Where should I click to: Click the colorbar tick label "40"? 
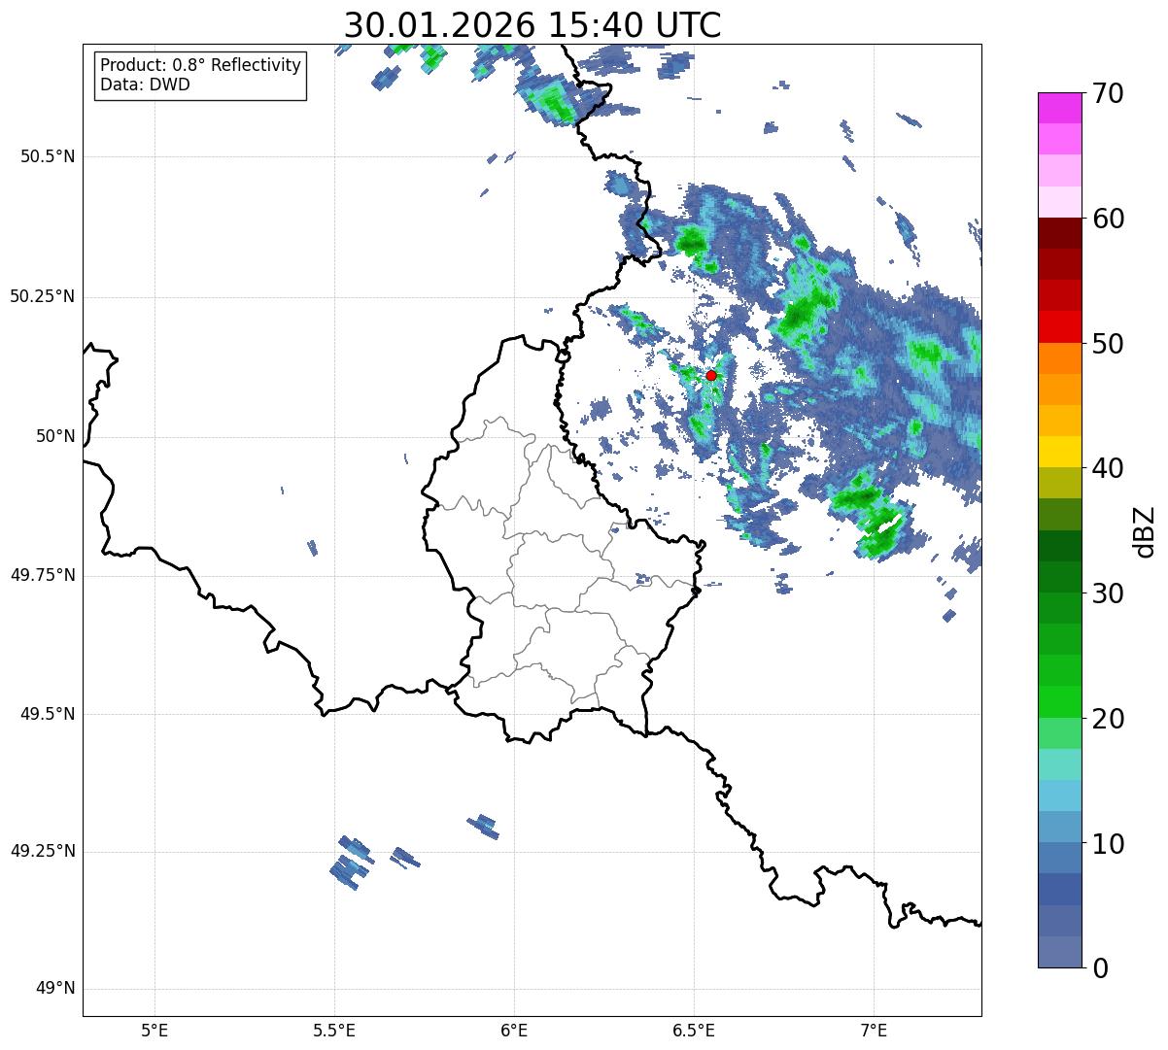(1108, 468)
